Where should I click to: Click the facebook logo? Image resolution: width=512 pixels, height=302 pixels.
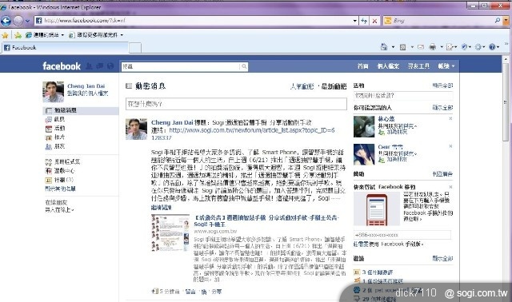click(x=62, y=66)
